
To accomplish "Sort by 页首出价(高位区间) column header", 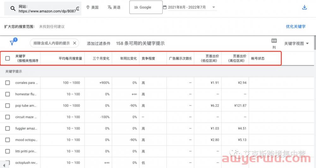I will point(237,58).
